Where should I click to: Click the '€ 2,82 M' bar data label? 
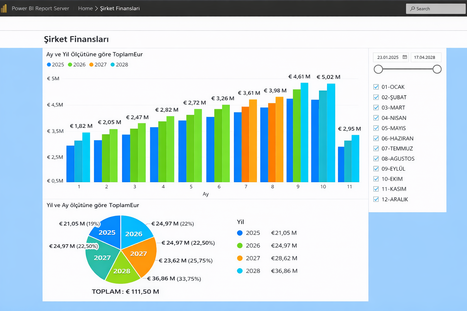coord(167,110)
